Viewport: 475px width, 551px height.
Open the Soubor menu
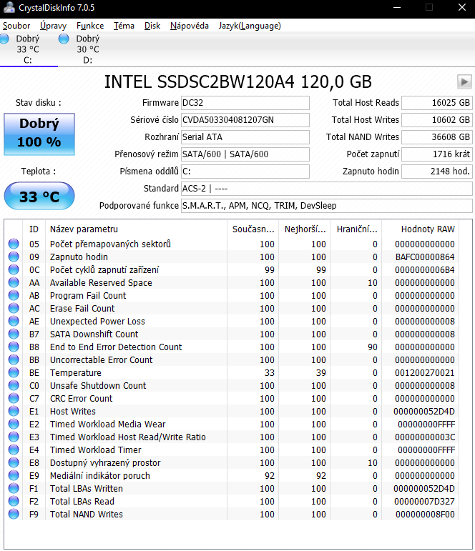pyautogui.click(x=17, y=26)
